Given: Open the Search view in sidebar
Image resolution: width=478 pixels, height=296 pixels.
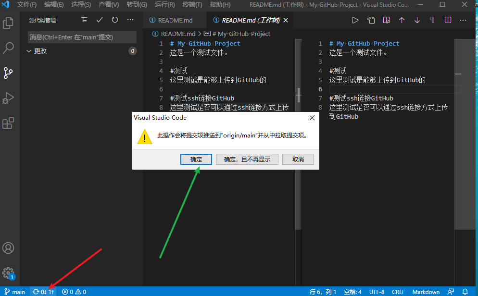Looking at the screenshot, I should point(8,48).
